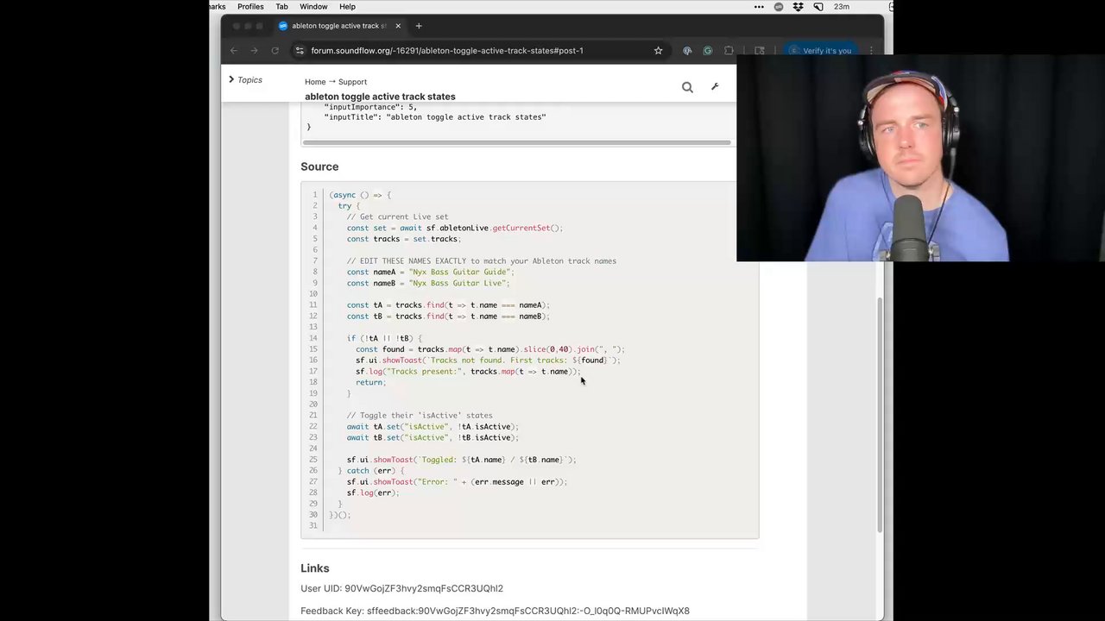The height and width of the screenshot is (621, 1105).
Task: Click the 'catch (err)' code line
Action: pos(371,471)
